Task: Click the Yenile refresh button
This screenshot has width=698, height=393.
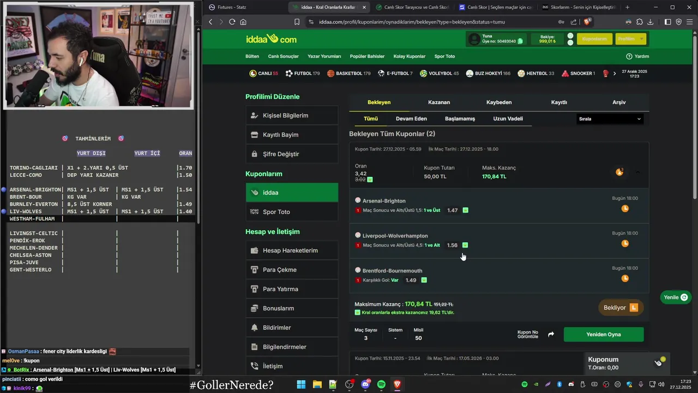Action: pos(676,297)
